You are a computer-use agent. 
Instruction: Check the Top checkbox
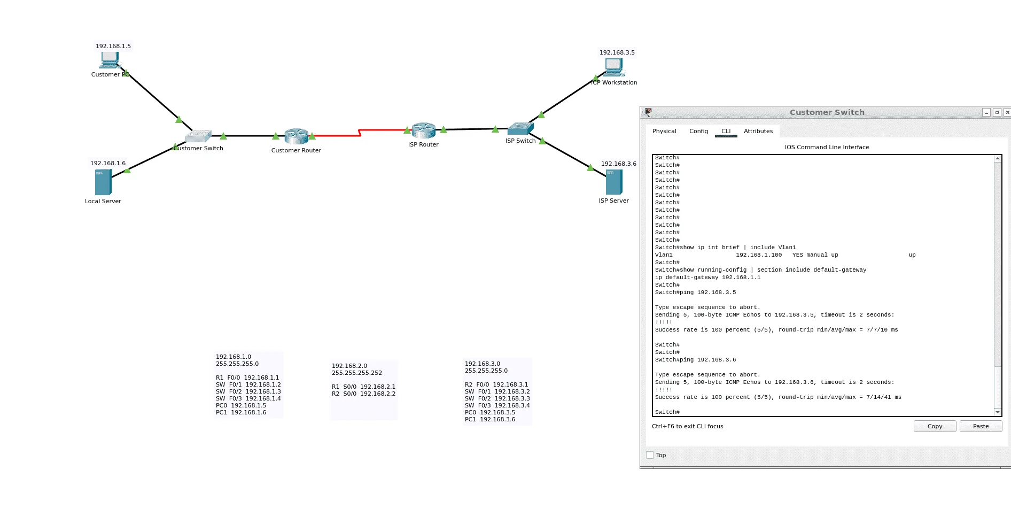point(650,455)
